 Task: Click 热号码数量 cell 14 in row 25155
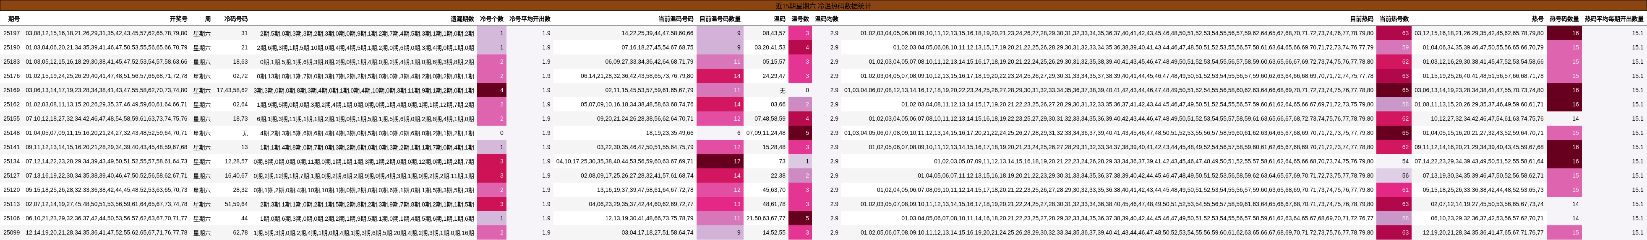[x=1564, y=119]
